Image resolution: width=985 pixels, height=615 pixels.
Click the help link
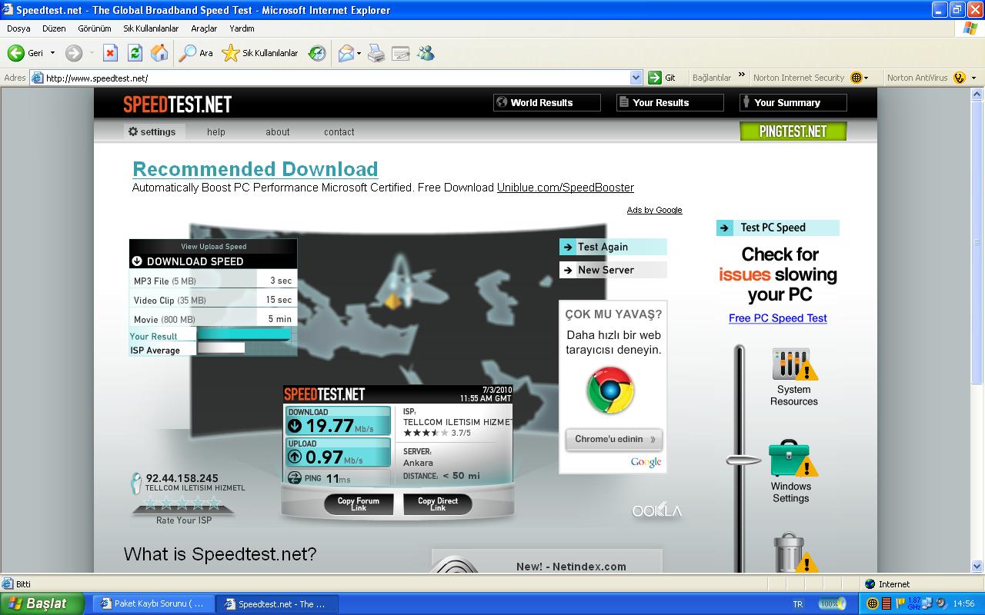[x=216, y=131]
